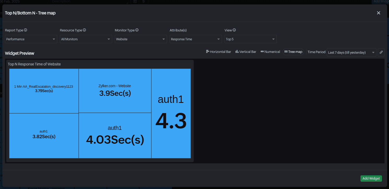Click the auth1 tile showing 3.82Sec(s)
The width and height of the screenshot is (389, 189).
[44, 136]
